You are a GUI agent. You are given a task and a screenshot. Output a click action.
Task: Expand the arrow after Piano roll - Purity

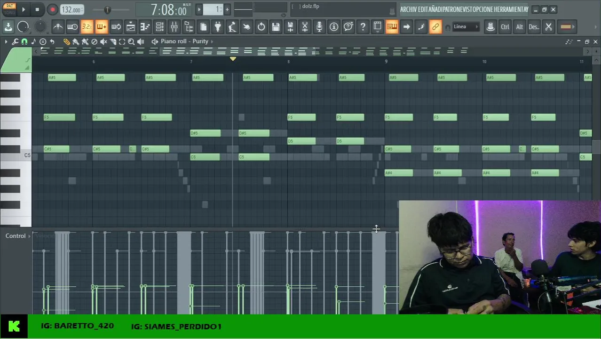click(x=212, y=41)
